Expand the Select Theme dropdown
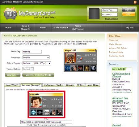 (x=37, y=63)
